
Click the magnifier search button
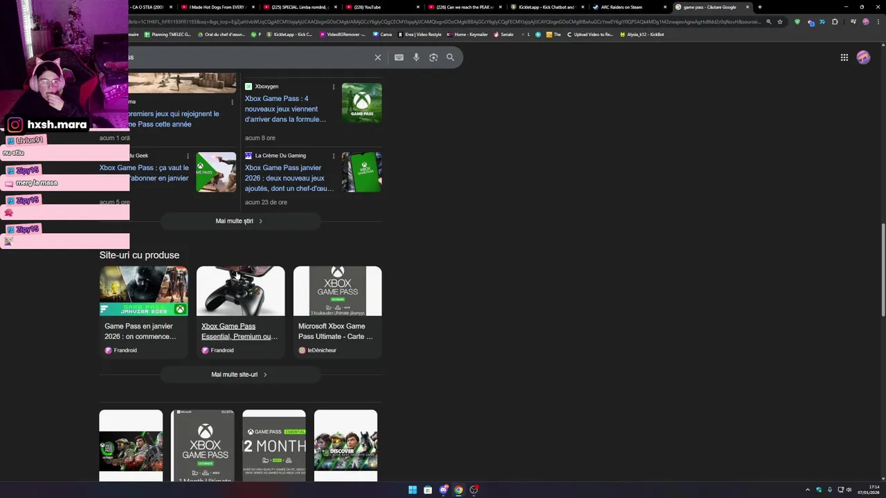pos(451,57)
